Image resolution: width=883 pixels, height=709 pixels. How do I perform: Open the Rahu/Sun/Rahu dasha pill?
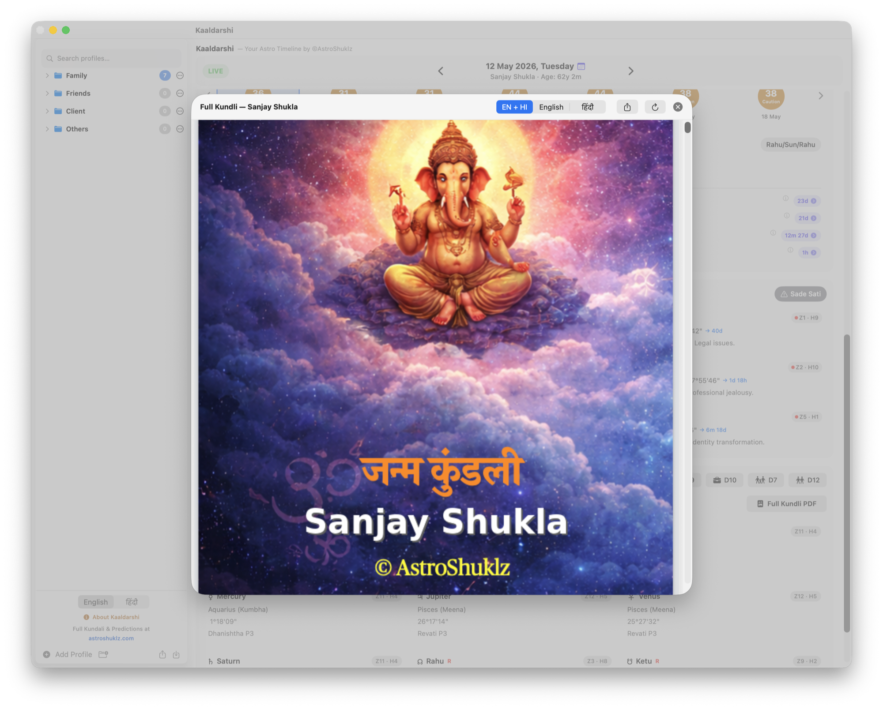pos(790,145)
